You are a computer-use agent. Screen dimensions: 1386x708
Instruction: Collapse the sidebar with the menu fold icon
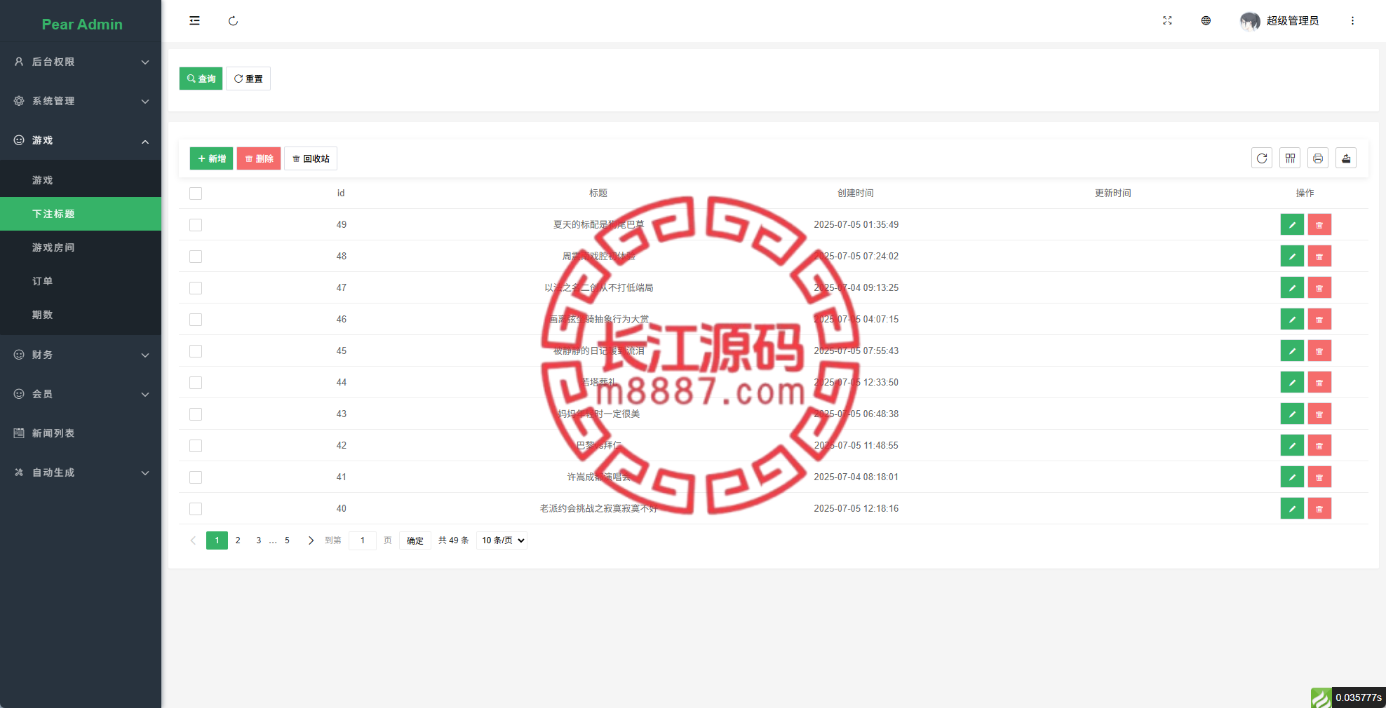[194, 21]
